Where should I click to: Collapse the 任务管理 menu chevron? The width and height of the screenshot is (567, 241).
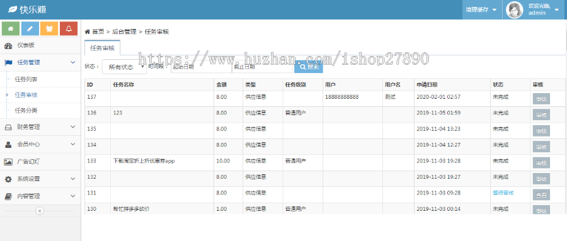(x=72, y=62)
